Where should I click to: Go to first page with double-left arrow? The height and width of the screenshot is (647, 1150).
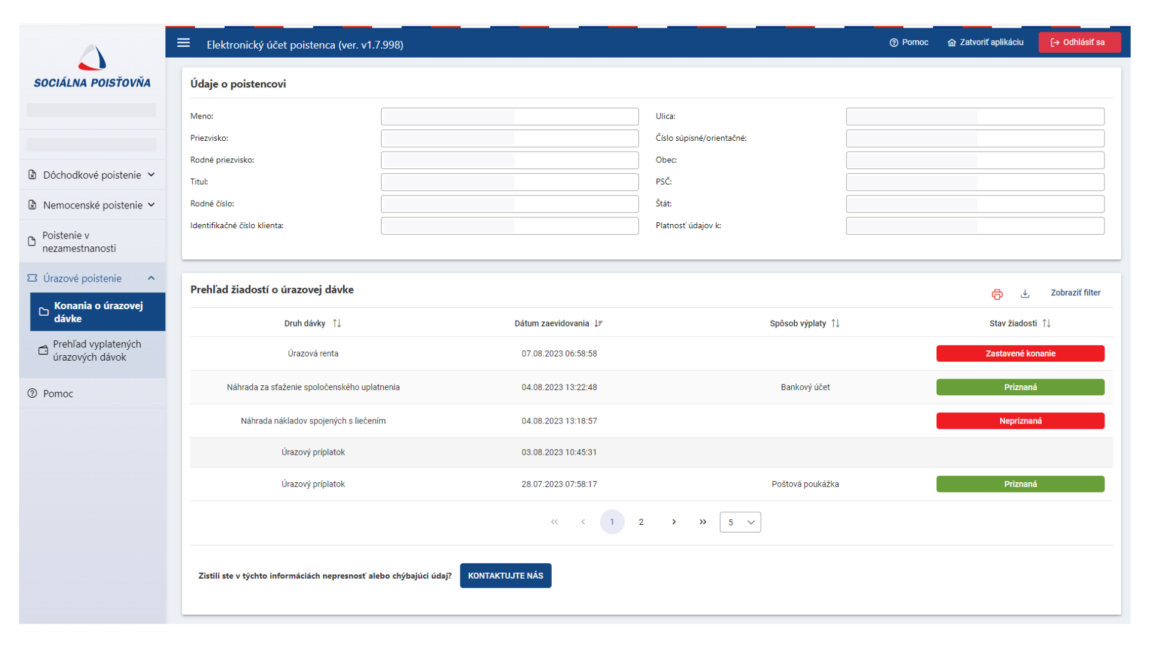tap(554, 522)
